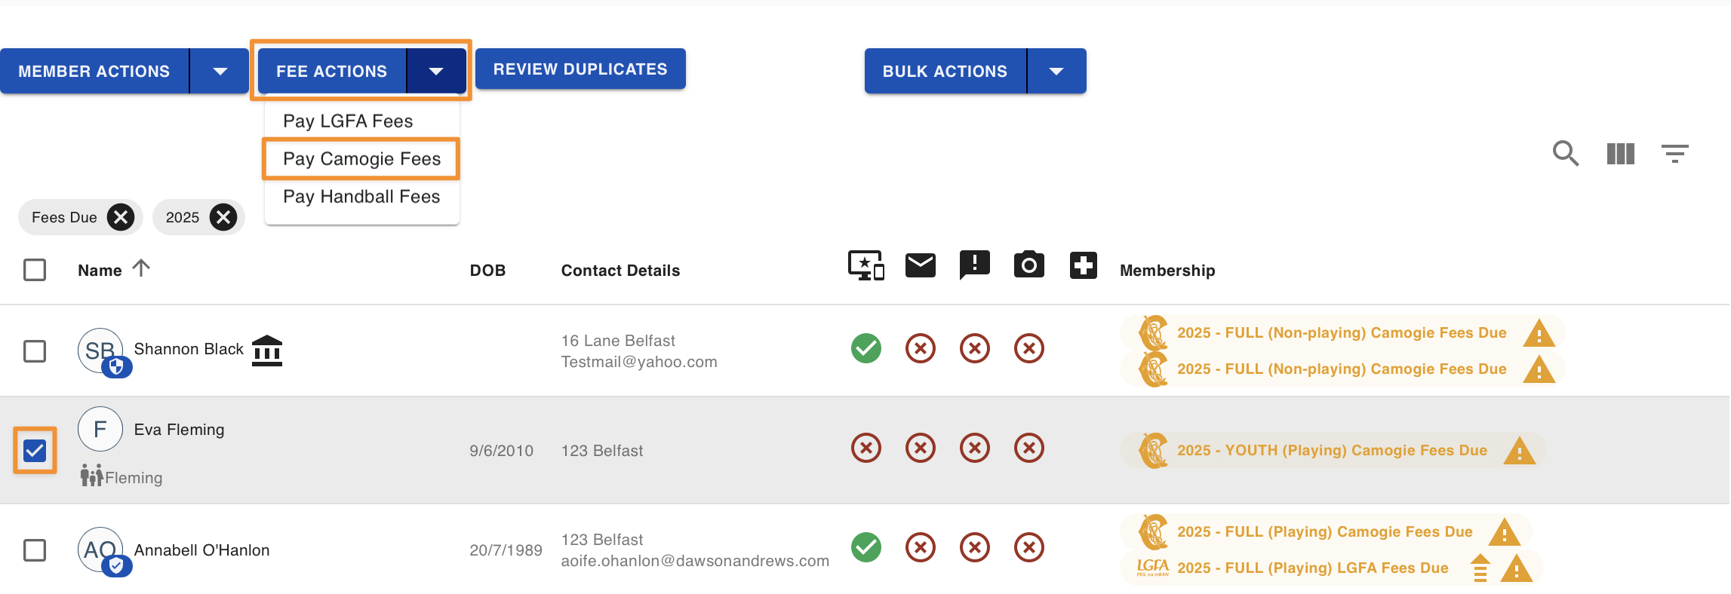The height and width of the screenshot is (594, 1731).
Task: Open the table search magnifier icon
Action: click(x=1566, y=154)
